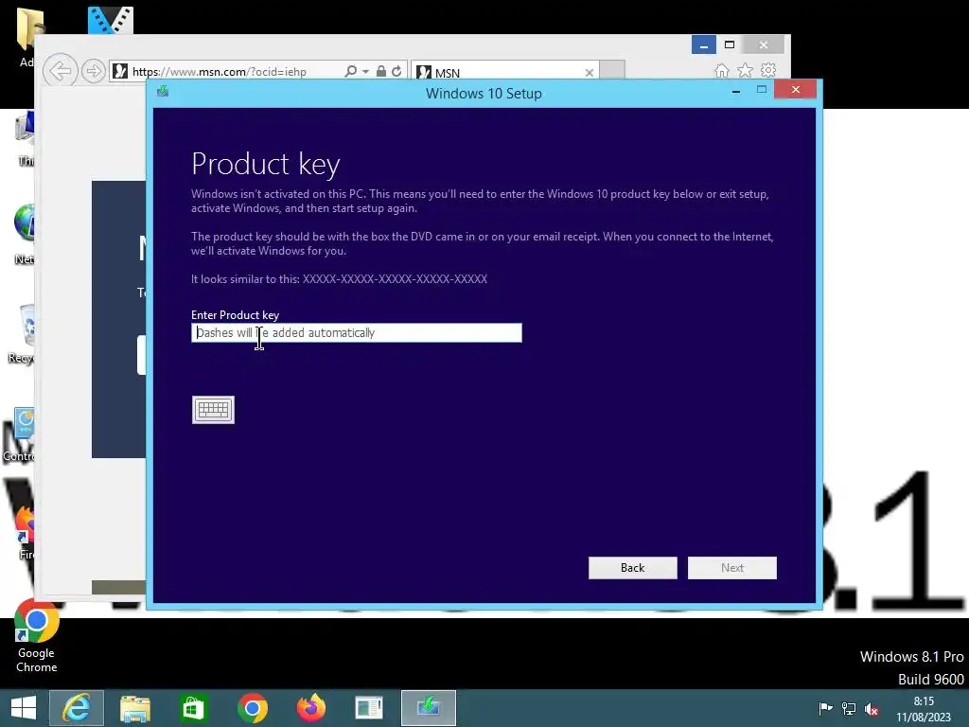Close the MSN tab
Viewport: 969px width, 727px height.
589,73
